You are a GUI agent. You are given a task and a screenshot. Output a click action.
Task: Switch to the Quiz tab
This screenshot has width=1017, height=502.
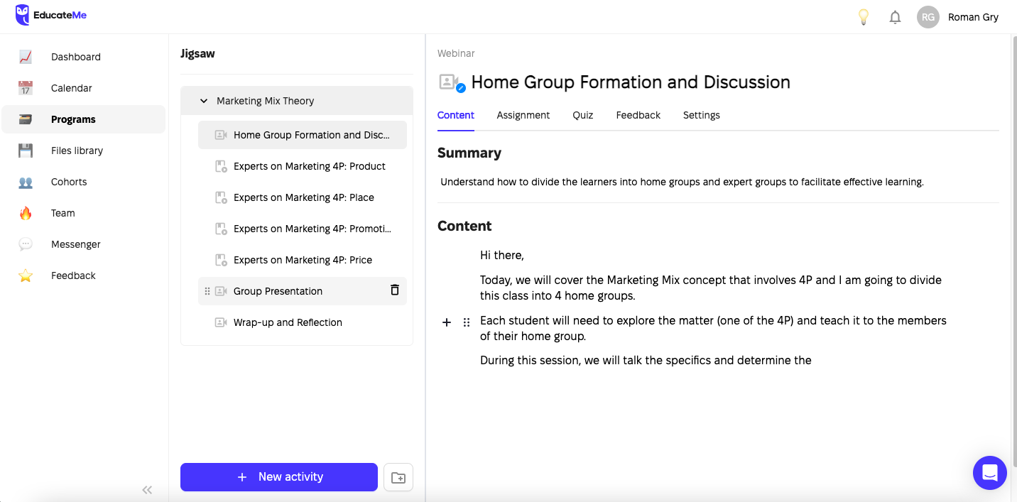[582, 115]
